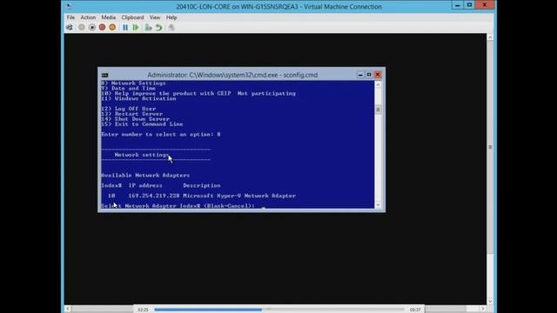Click the Ctrl+Alt+Delete toolbar icon
Screen dimensions: 557x313
(x=70, y=27)
